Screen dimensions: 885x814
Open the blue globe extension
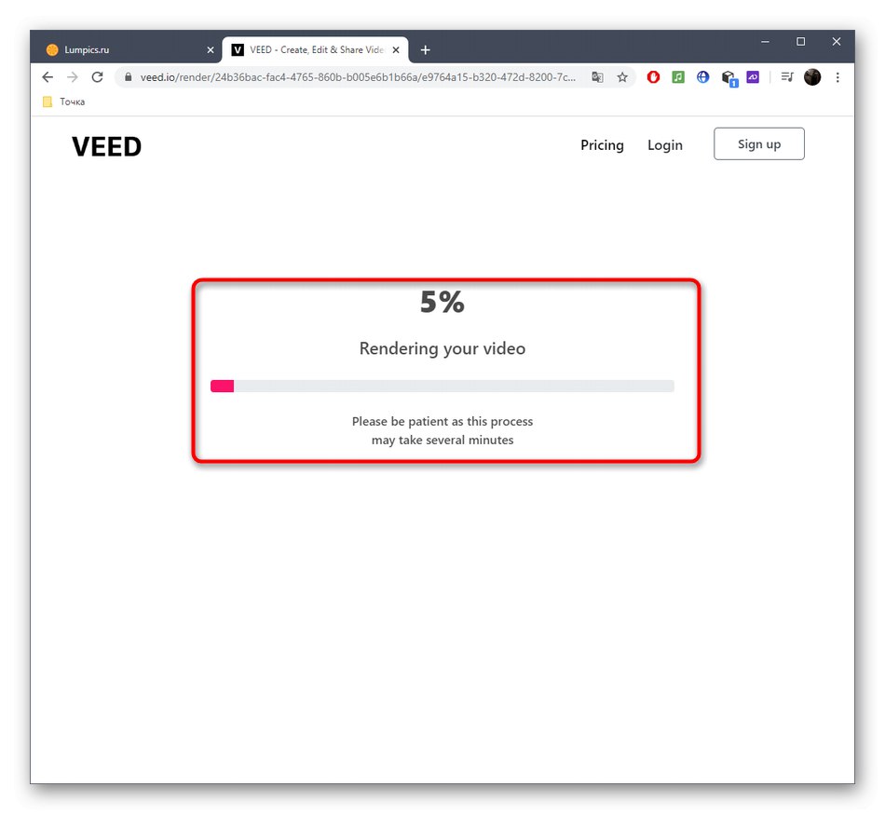(702, 77)
